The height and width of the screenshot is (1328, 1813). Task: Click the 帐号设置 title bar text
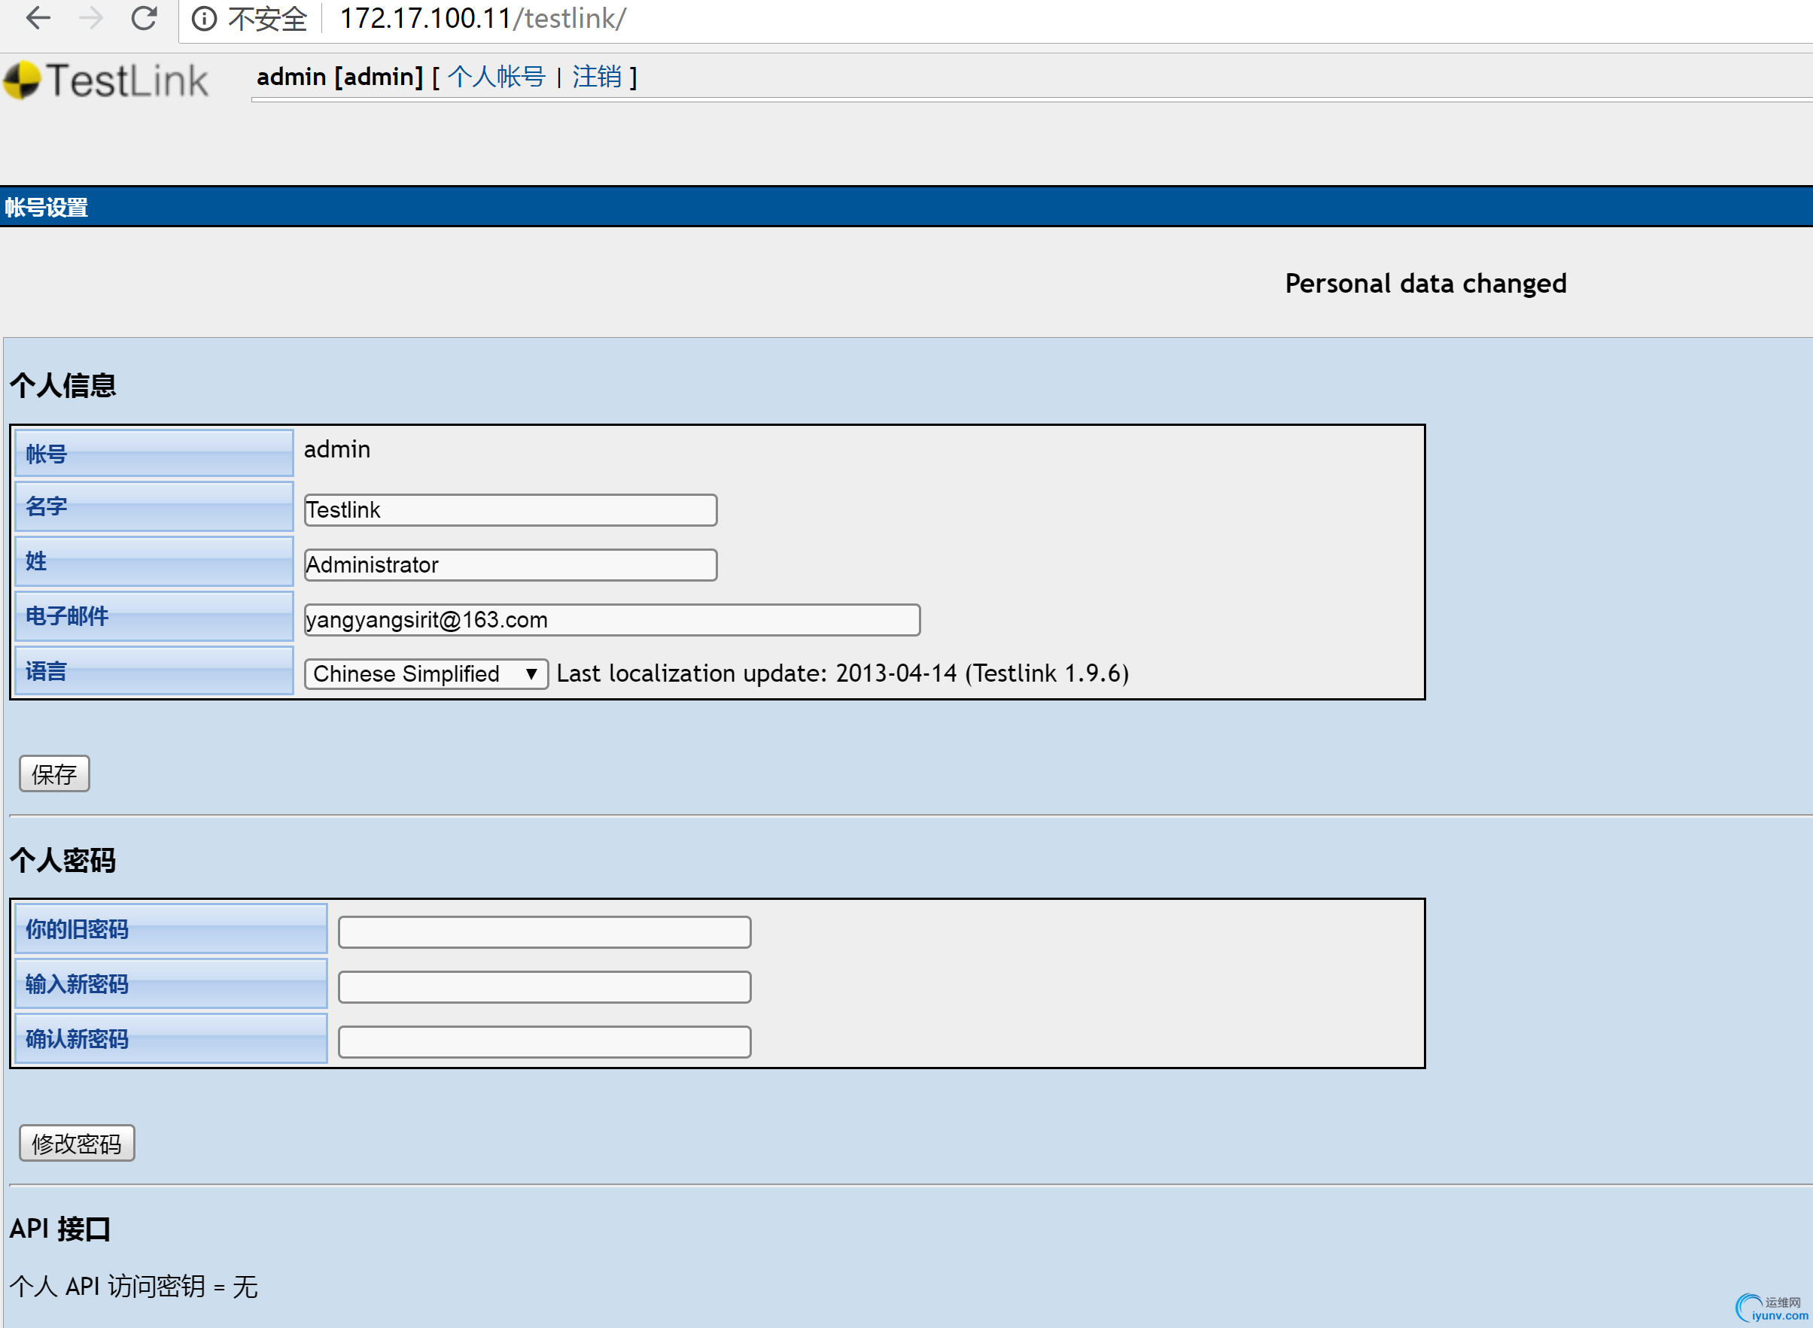pyautogui.click(x=47, y=208)
